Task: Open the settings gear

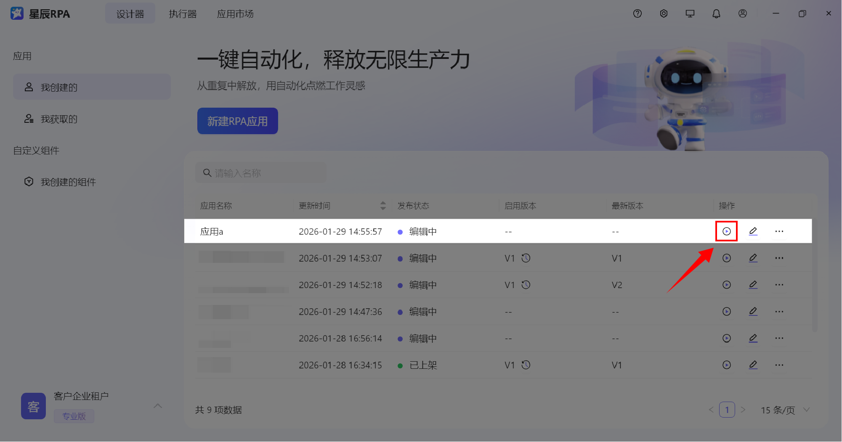Action: [664, 13]
